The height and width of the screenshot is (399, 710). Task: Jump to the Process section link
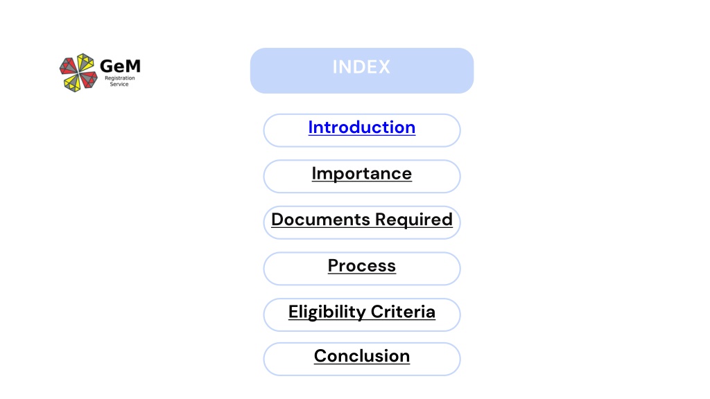(362, 265)
